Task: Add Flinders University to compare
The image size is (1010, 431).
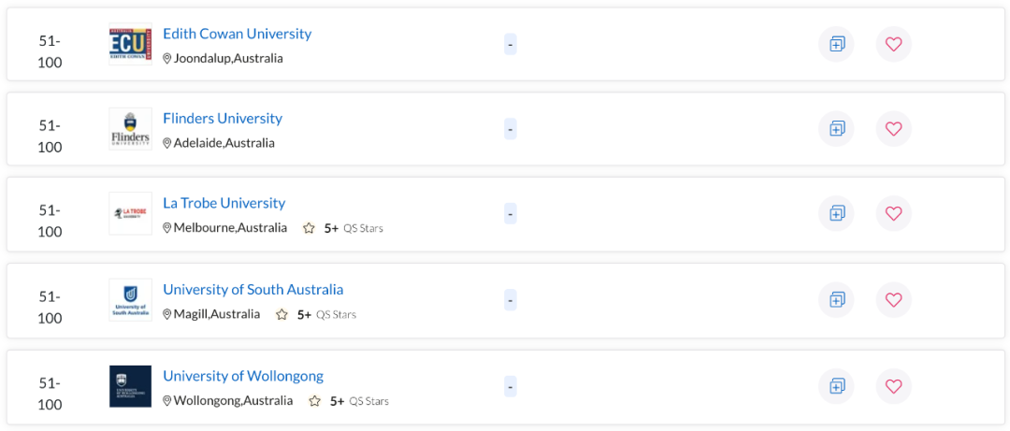Action: pos(836,129)
